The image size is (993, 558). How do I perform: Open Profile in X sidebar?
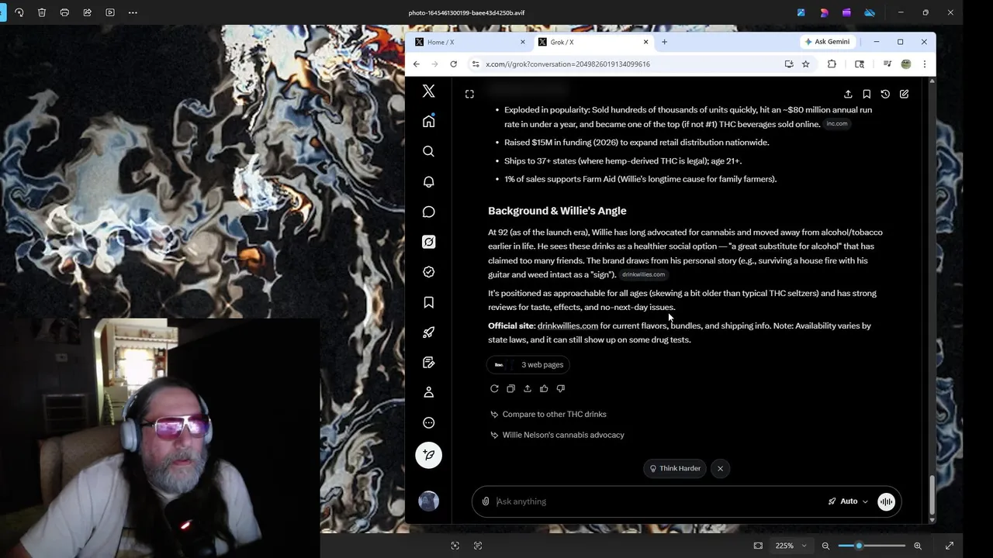tap(428, 393)
